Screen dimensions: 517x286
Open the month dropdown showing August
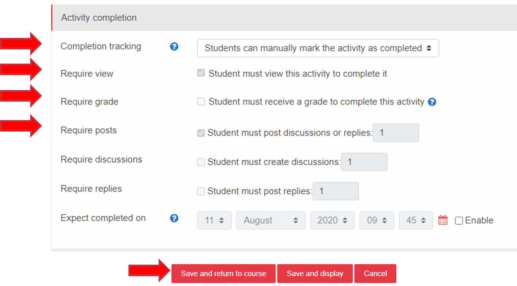point(271,220)
